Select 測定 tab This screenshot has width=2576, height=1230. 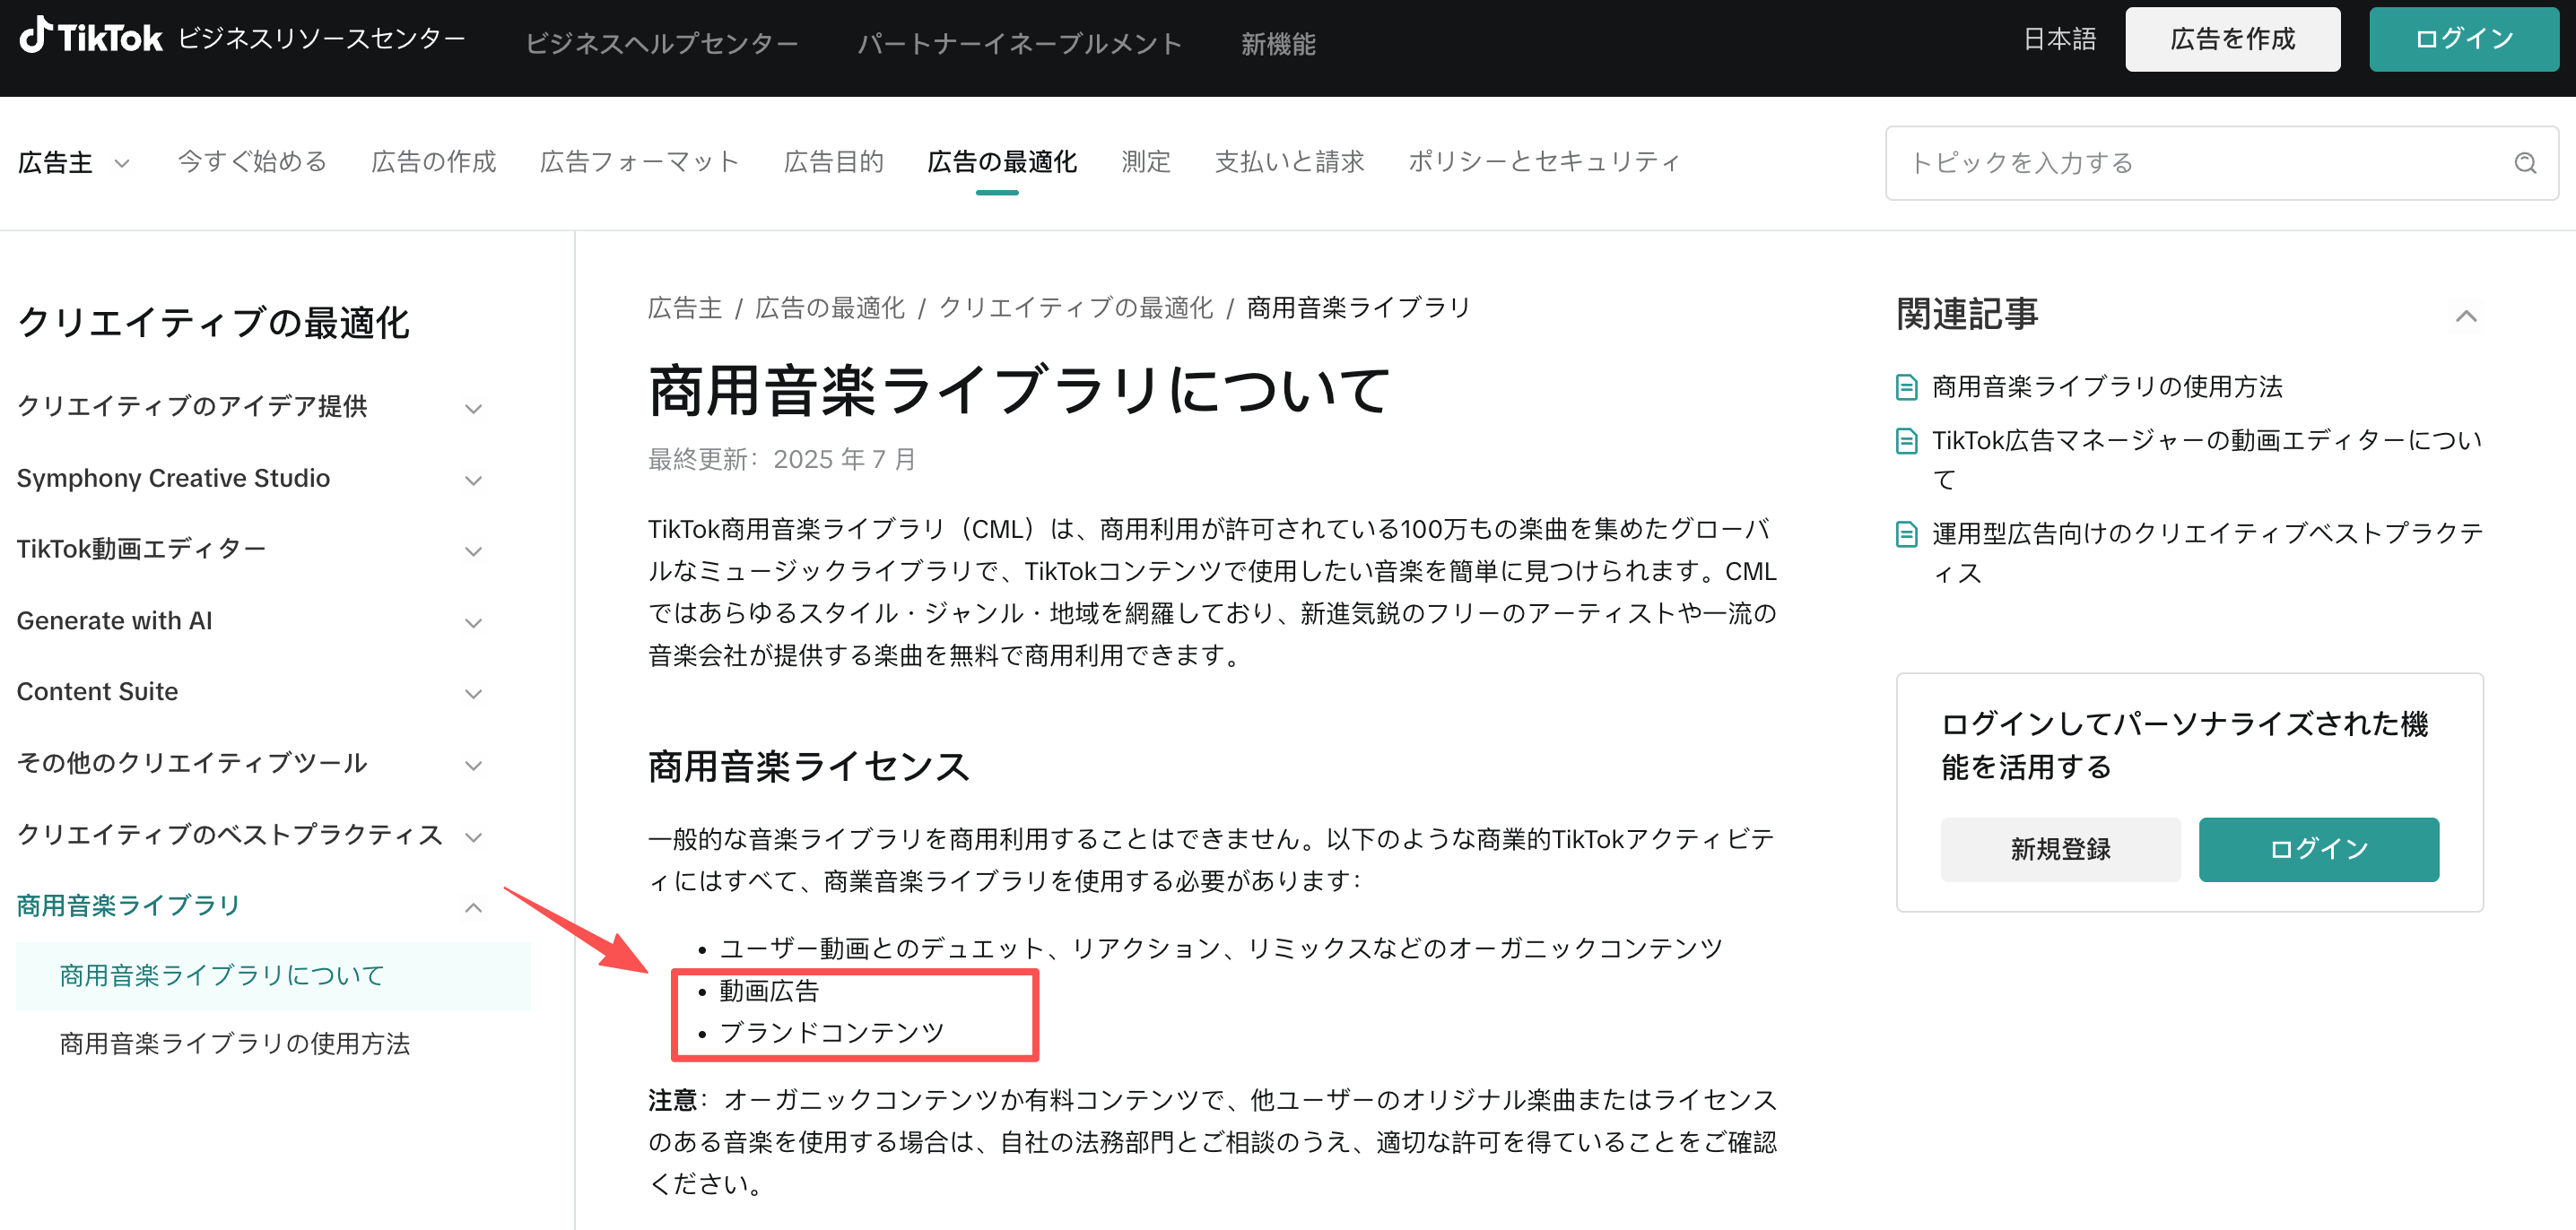(1145, 160)
